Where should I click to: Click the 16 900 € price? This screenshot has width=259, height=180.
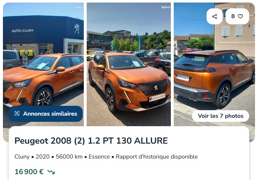coord(29,172)
